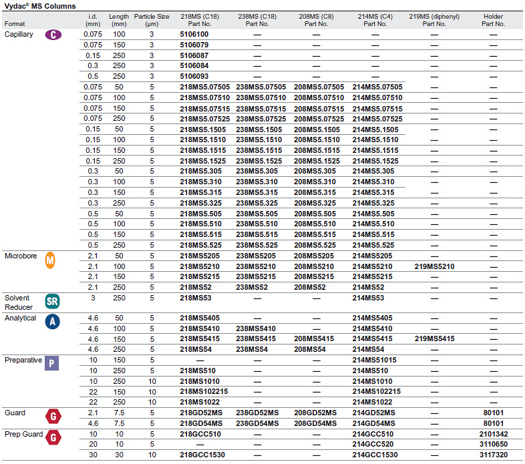Select part number 214GCC520
Viewport: 525px width, 464px height.
[x=373, y=444]
